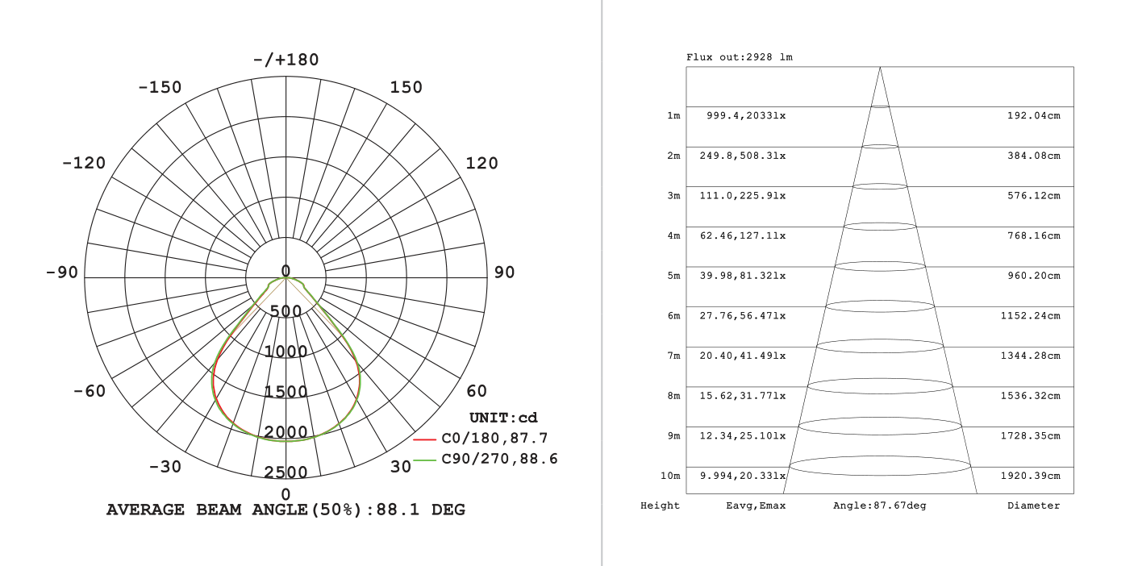Click the 'Flux out:2928 lm' text
The height and width of the screenshot is (566, 1138).
coord(740,57)
